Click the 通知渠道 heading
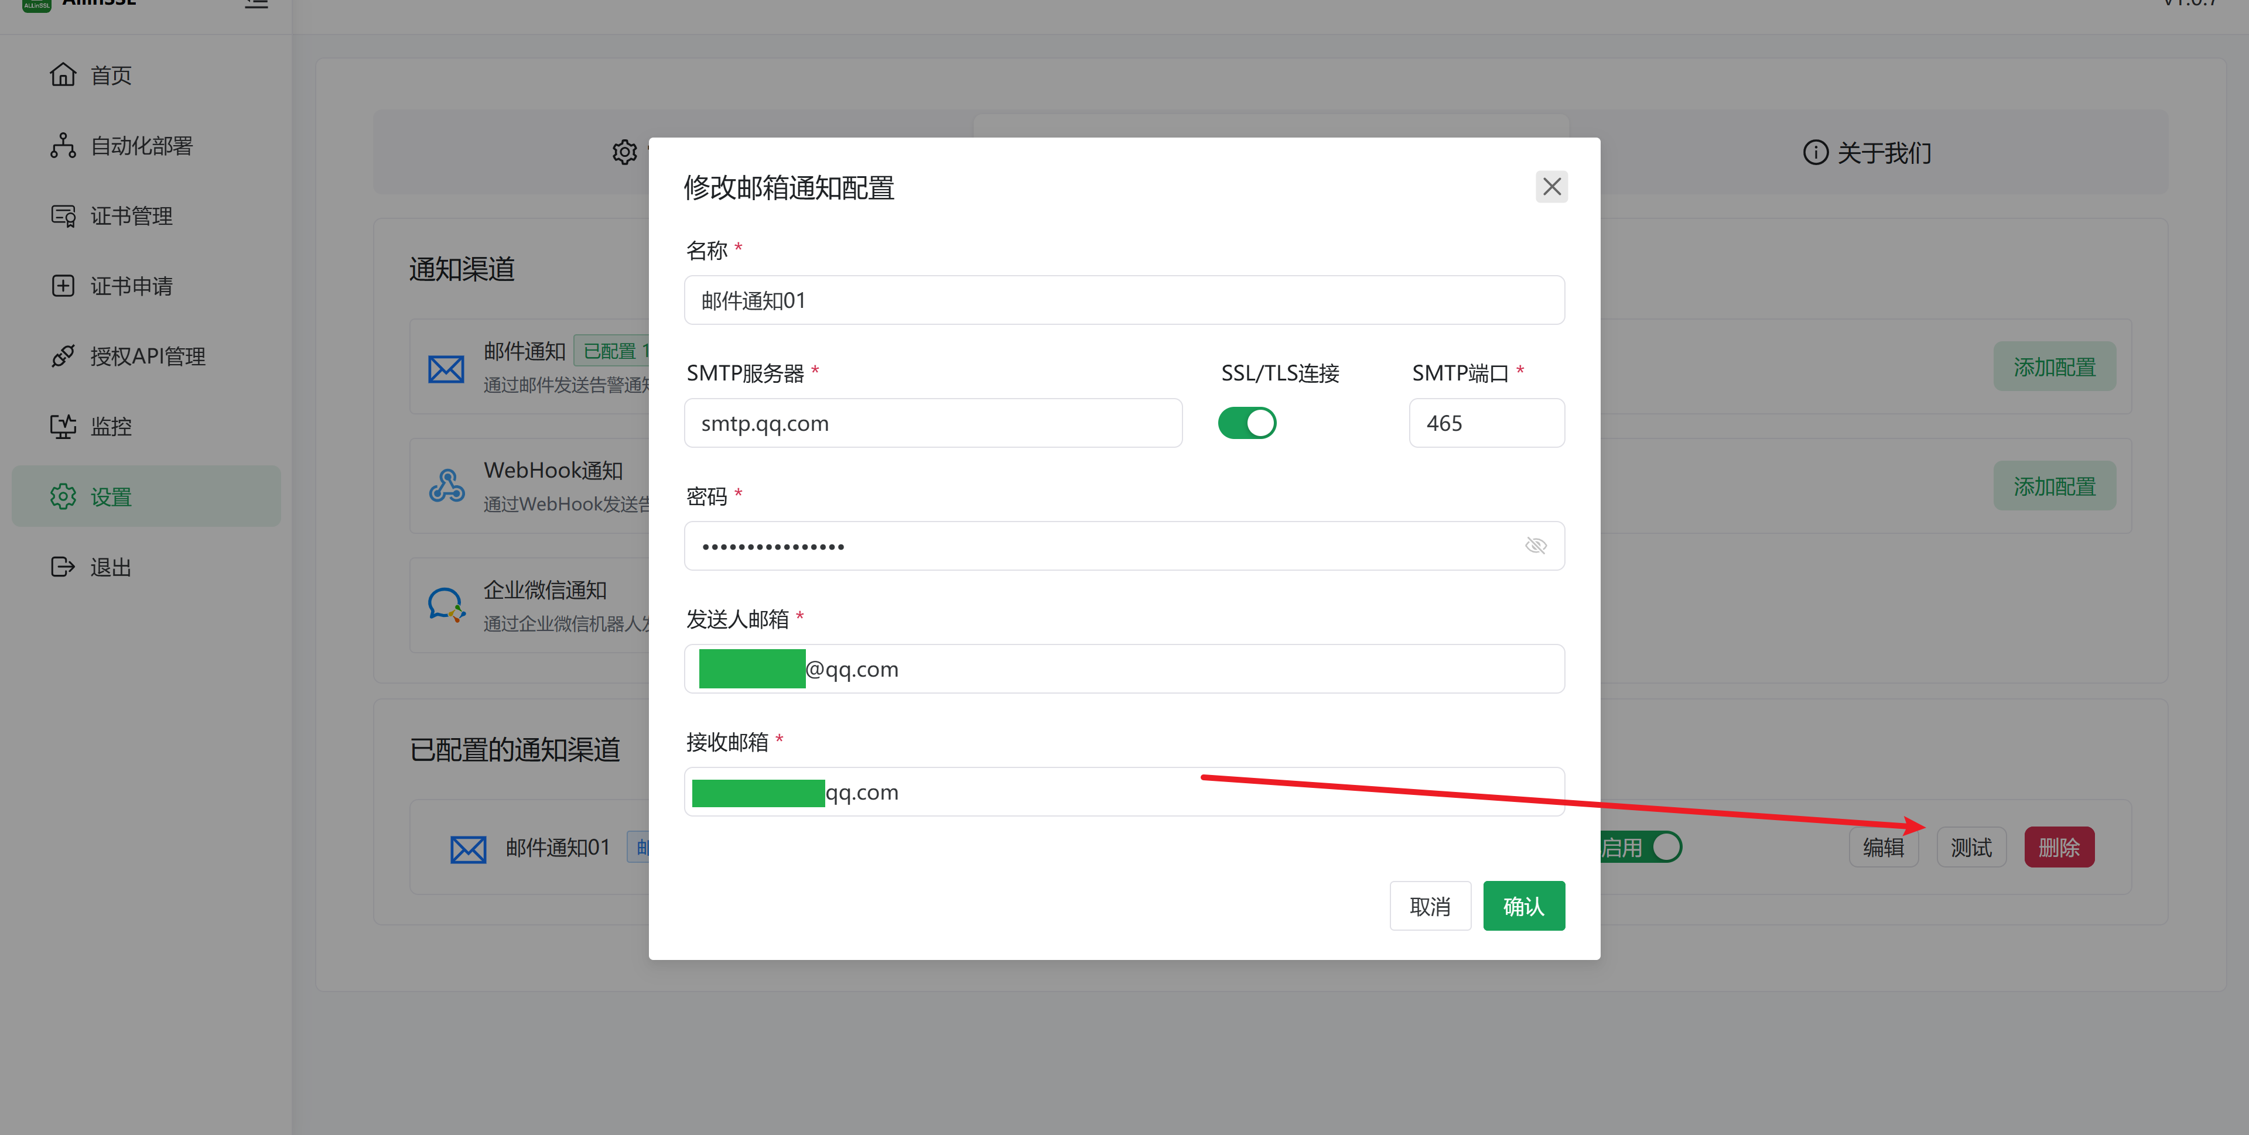The height and width of the screenshot is (1135, 2249). (x=462, y=270)
